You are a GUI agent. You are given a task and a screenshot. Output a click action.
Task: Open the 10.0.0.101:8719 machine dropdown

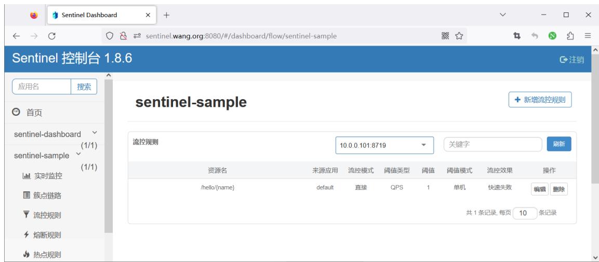point(384,145)
